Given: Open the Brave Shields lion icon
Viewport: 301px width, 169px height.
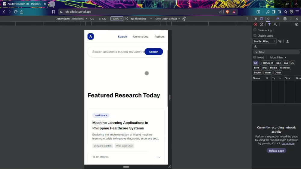Looking at the screenshot, I should click(x=228, y=12).
